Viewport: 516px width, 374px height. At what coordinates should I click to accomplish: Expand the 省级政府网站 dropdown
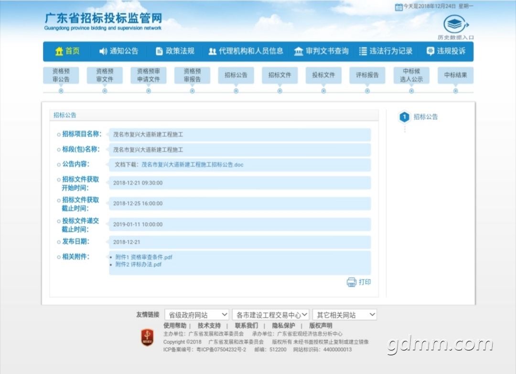pos(196,315)
